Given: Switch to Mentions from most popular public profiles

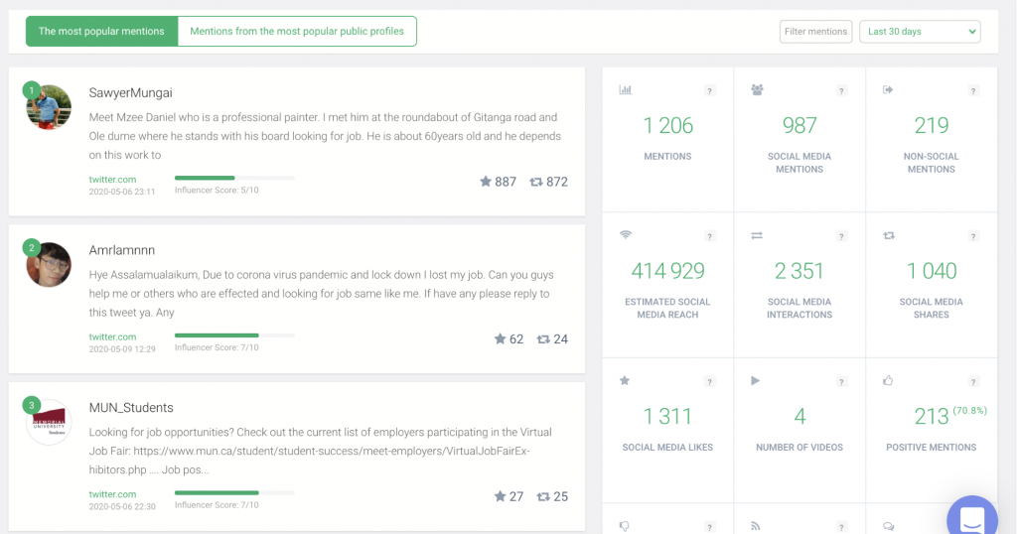Looking at the screenshot, I should [x=297, y=32].
